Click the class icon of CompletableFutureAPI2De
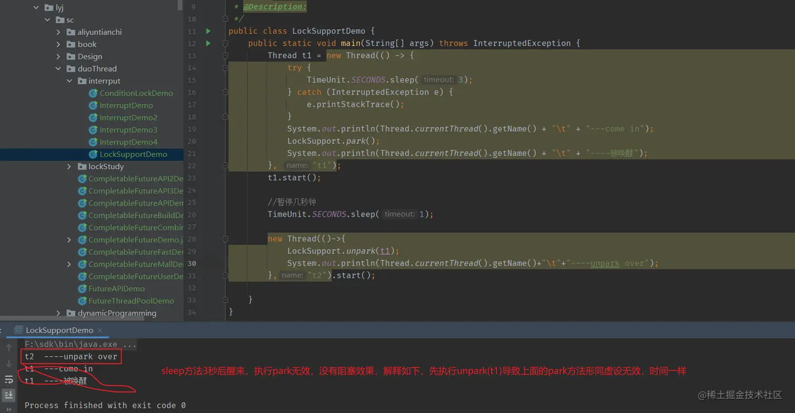The image size is (795, 413). coord(82,179)
